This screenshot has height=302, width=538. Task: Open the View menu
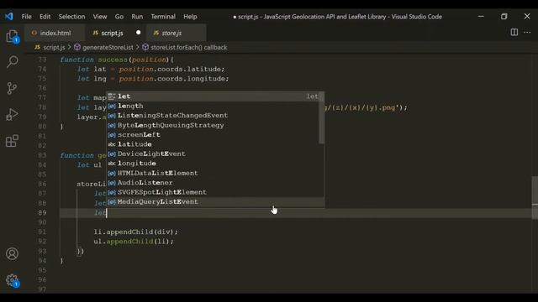tap(100, 17)
